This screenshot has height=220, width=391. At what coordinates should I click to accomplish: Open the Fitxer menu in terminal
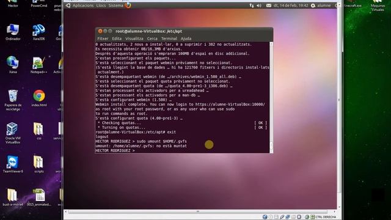tap(103, 38)
